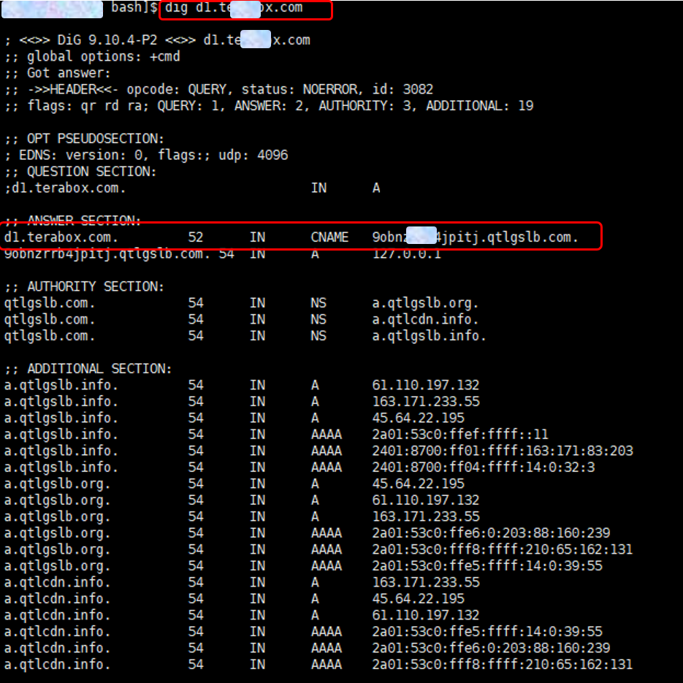Click 2a01:53c0:fff8:ffff:210:65:162:131 on a.qtlgslb.org. row
Image resolution: width=683 pixels, height=683 pixels.
click(x=503, y=550)
